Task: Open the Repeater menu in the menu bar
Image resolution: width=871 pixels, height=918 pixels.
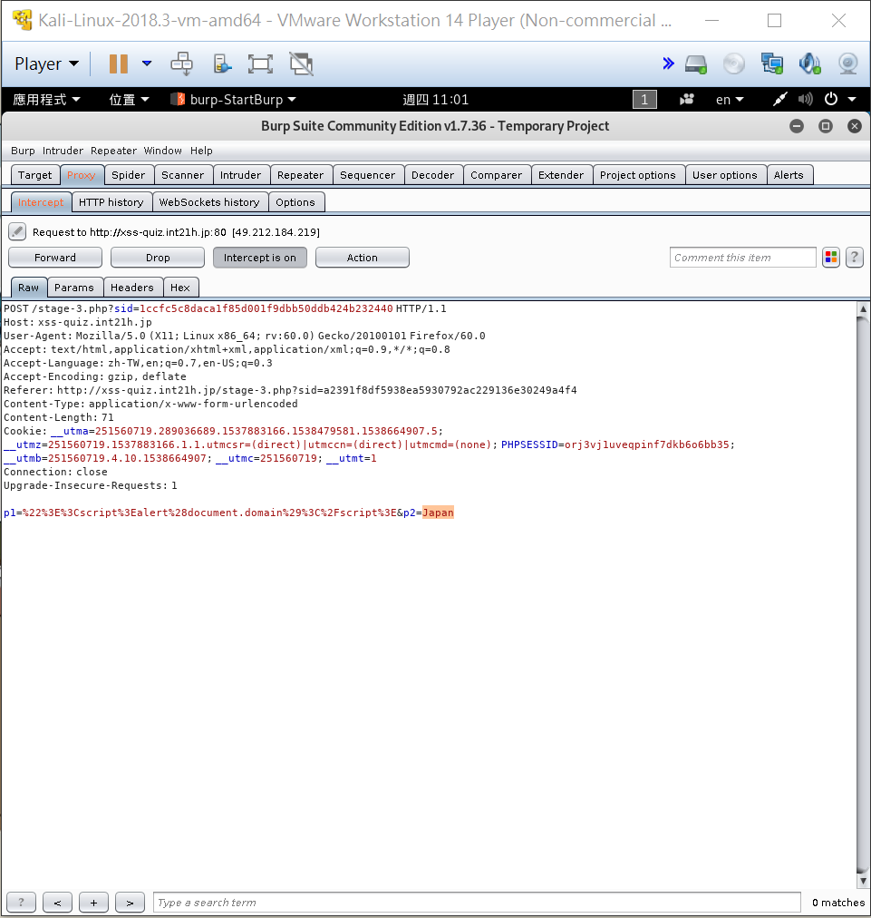Action: [113, 151]
